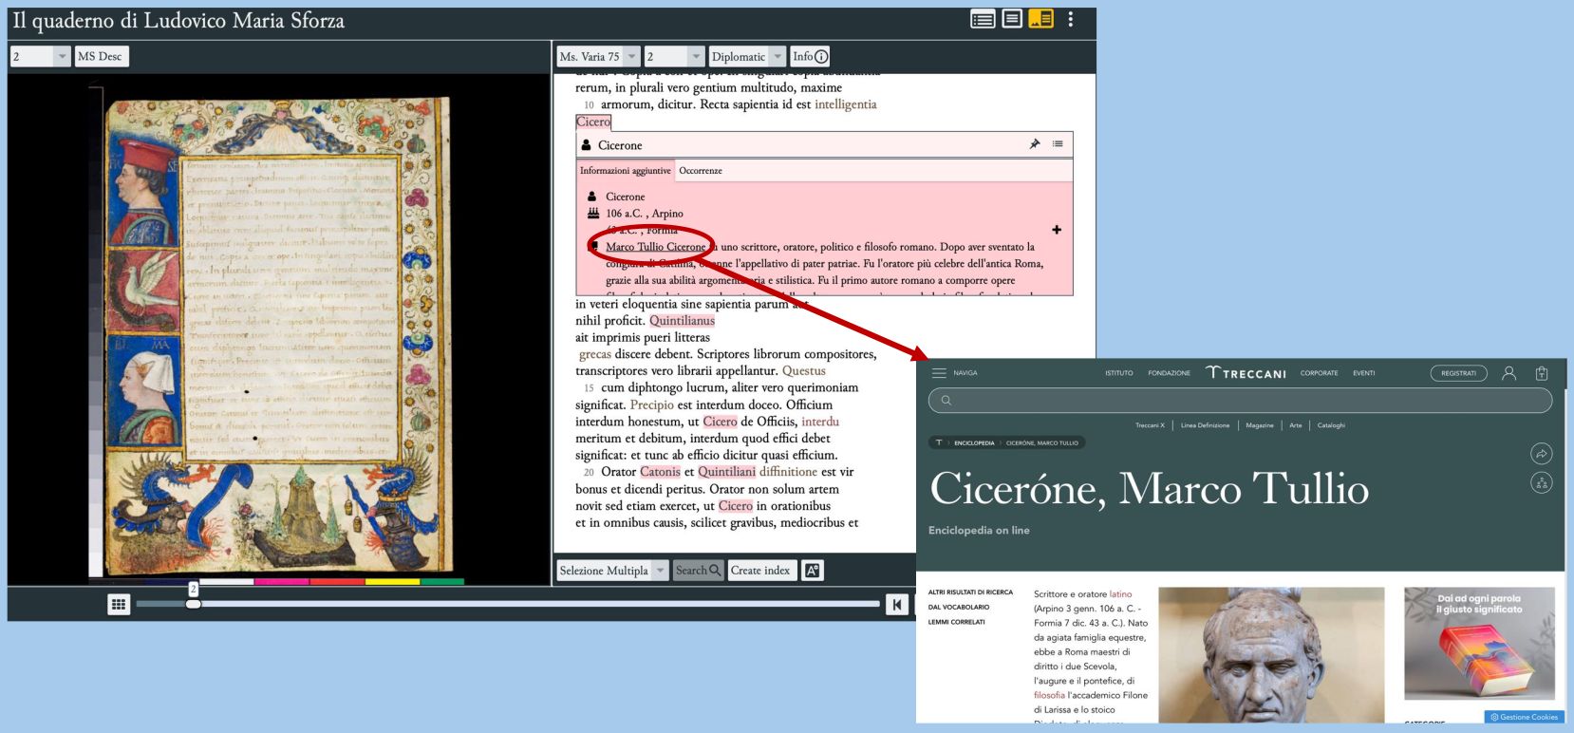The height and width of the screenshot is (733, 1574).
Task: Pin the Cicerone entity popup
Action: click(x=1035, y=144)
